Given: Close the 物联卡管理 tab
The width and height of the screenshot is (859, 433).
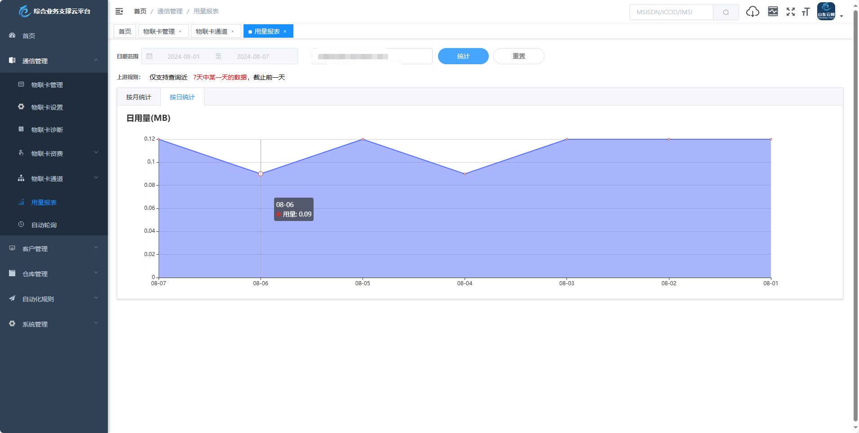Looking at the screenshot, I should click(180, 31).
